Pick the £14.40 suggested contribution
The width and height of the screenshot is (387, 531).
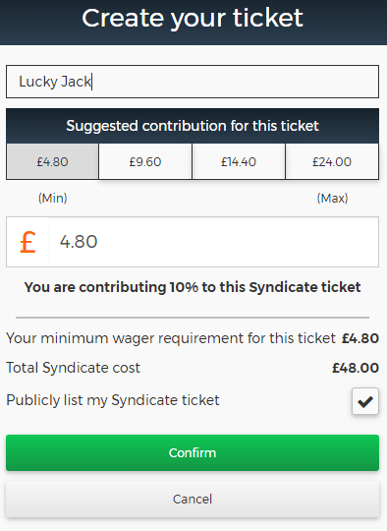coord(239,161)
